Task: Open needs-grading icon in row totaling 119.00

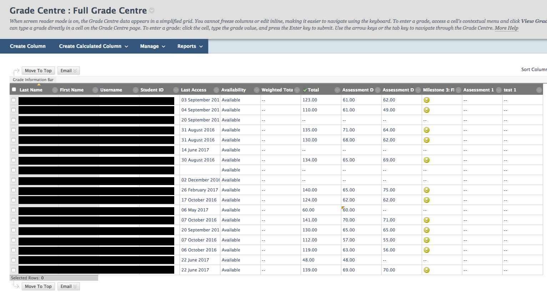Action: [427, 250]
